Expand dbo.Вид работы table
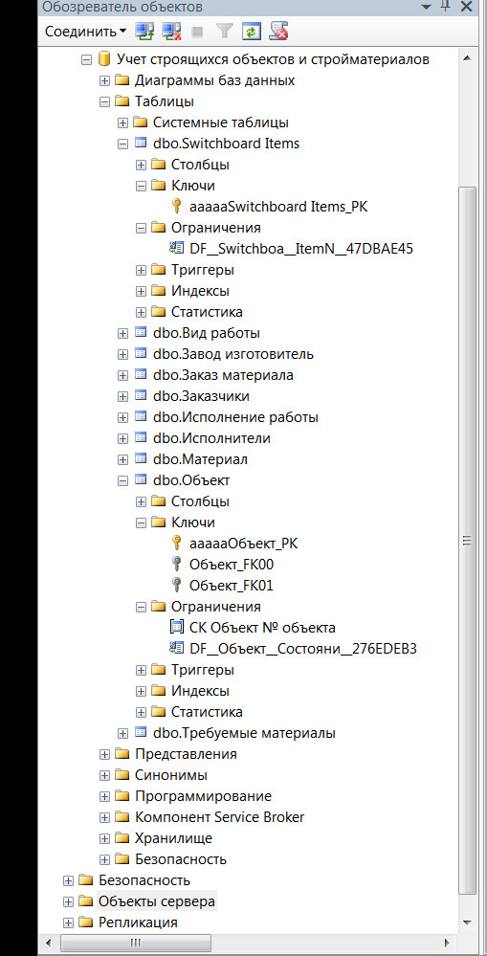Screen dimensions: 487x956 click(x=122, y=334)
